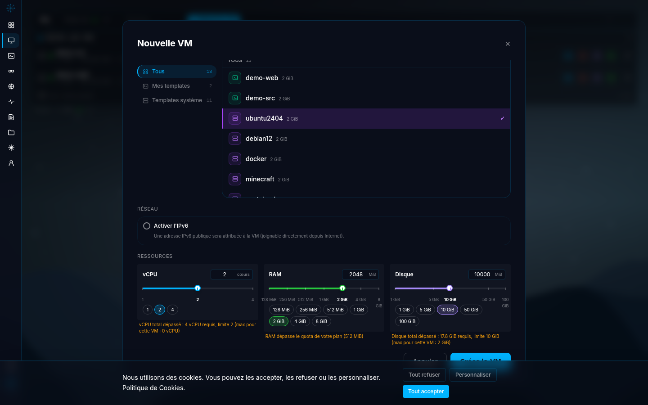Image resolution: width=648 pixels, height=405 pixels.
Task: Choose the 1 GiB RAM preset
Action: click(x=359, y=310)
